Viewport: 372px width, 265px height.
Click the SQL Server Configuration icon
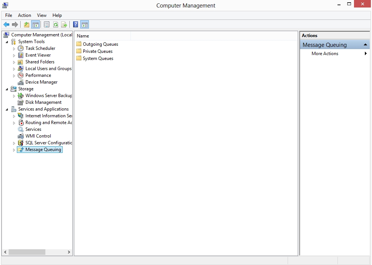click(x=21, y=143)
